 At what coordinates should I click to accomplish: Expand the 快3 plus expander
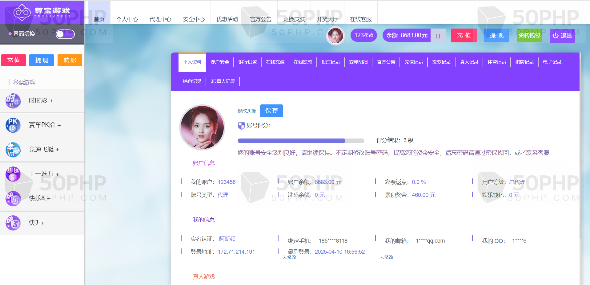click(43, 223)
